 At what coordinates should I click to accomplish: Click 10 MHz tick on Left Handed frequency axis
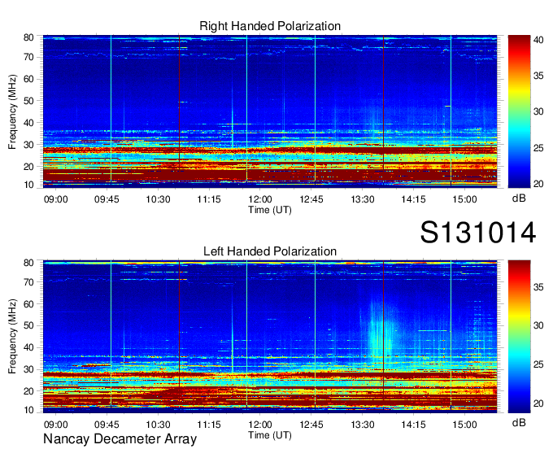pos(28,410)
